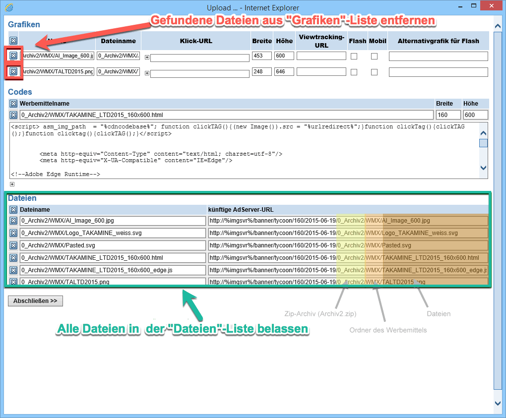Viewport: 506px width, 418px height.
Task: Edit the Grafiken name field for AI_Image_600.jpg
Action: 57,56
